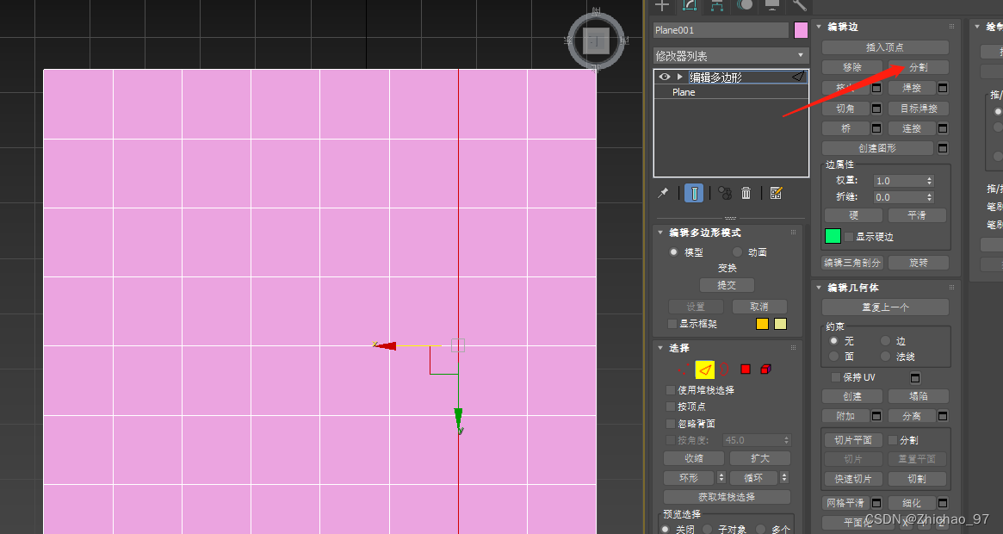The image size is (1003, 534).
Task: Switch to Hierarchy command panel tab
Action: click(x=717, y=5)
